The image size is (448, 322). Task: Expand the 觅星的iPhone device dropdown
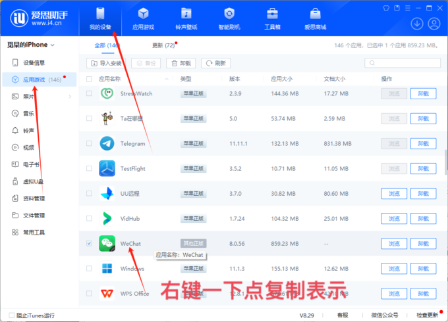[x=53, y=45]
